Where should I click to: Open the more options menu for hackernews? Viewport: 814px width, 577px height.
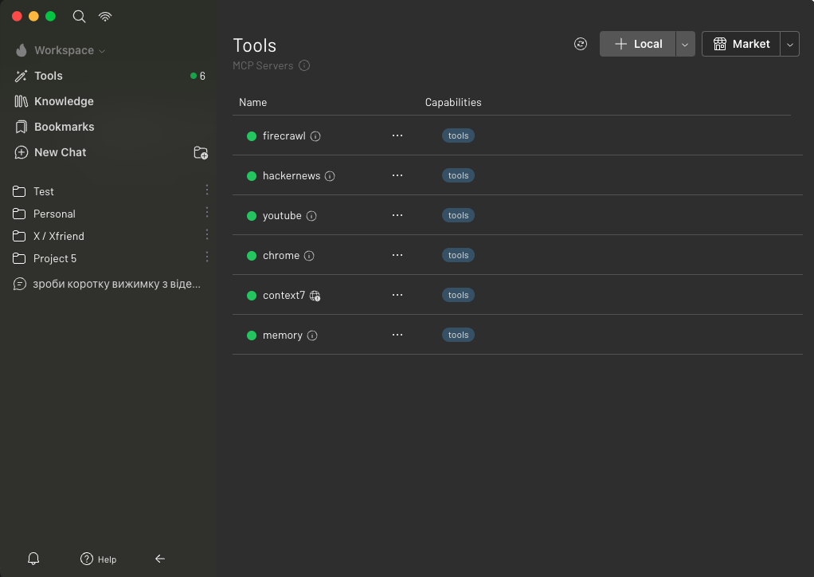[x=397, y=175]
